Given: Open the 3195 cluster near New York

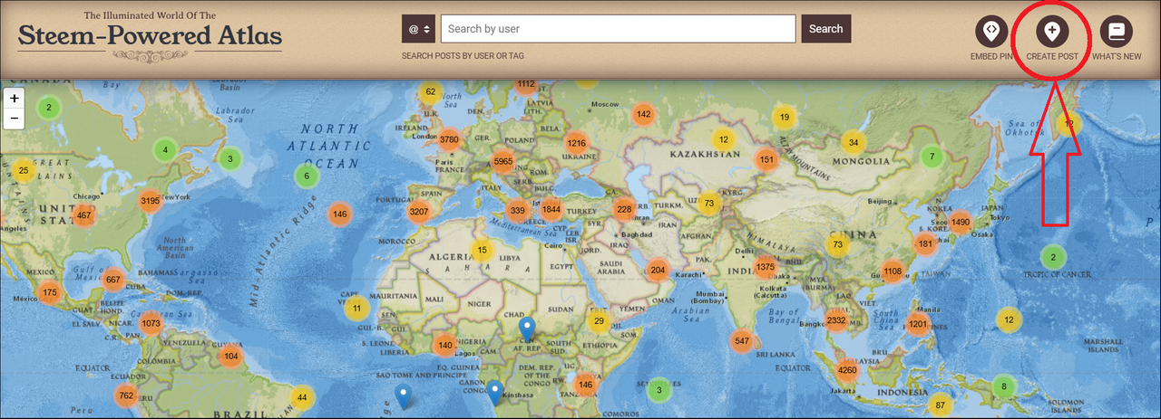Looking at the screenshot, I should point(151,201).
